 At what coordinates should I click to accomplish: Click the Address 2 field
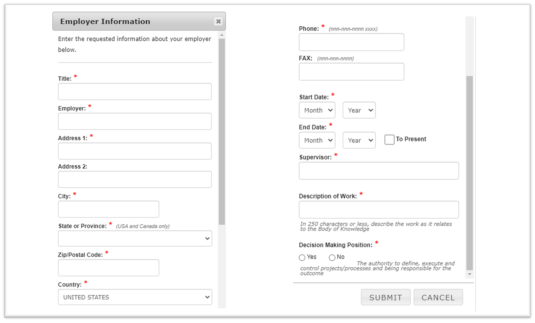click(x=135, y=179)
